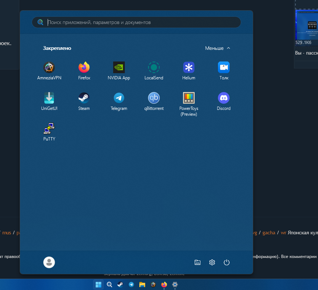Open Settings app on the taskbar
The height and width of the screenshot is (290, 318).
[175, 285]
